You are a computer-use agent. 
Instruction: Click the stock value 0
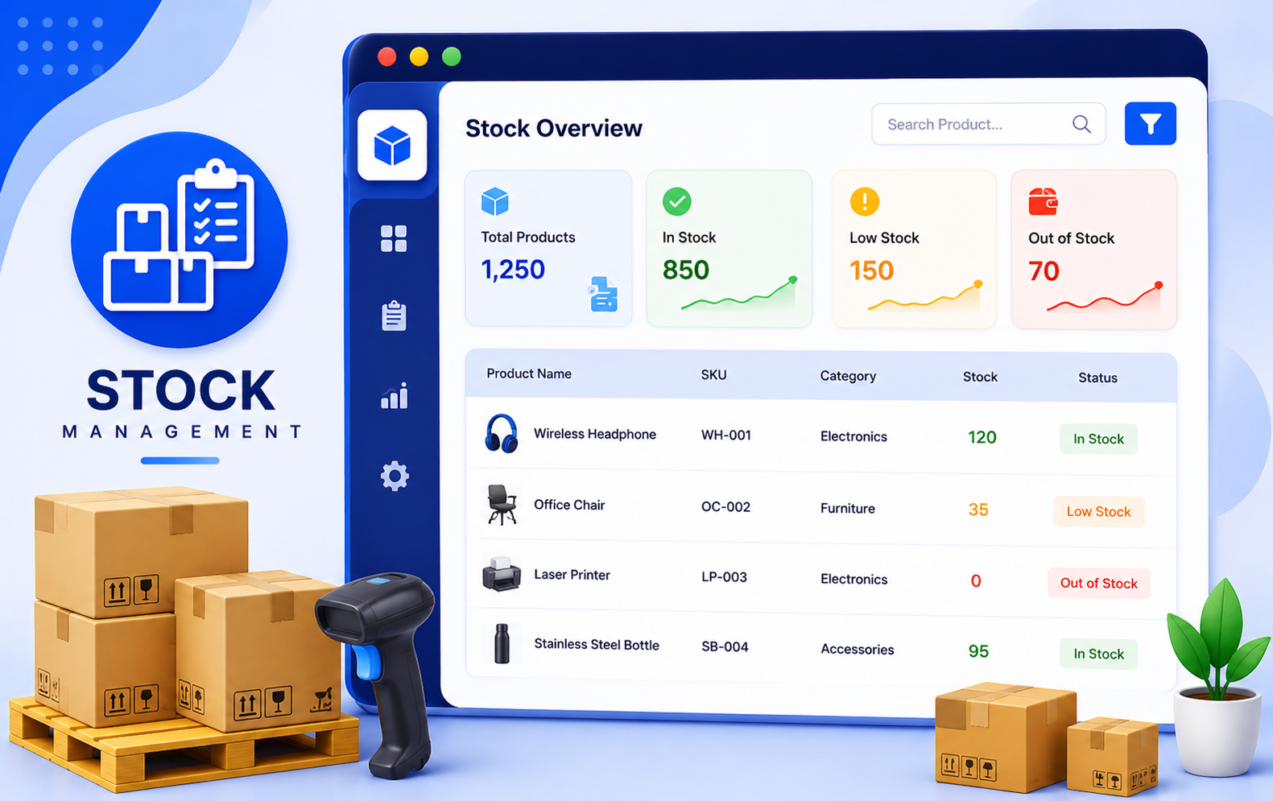click(976, 580)
